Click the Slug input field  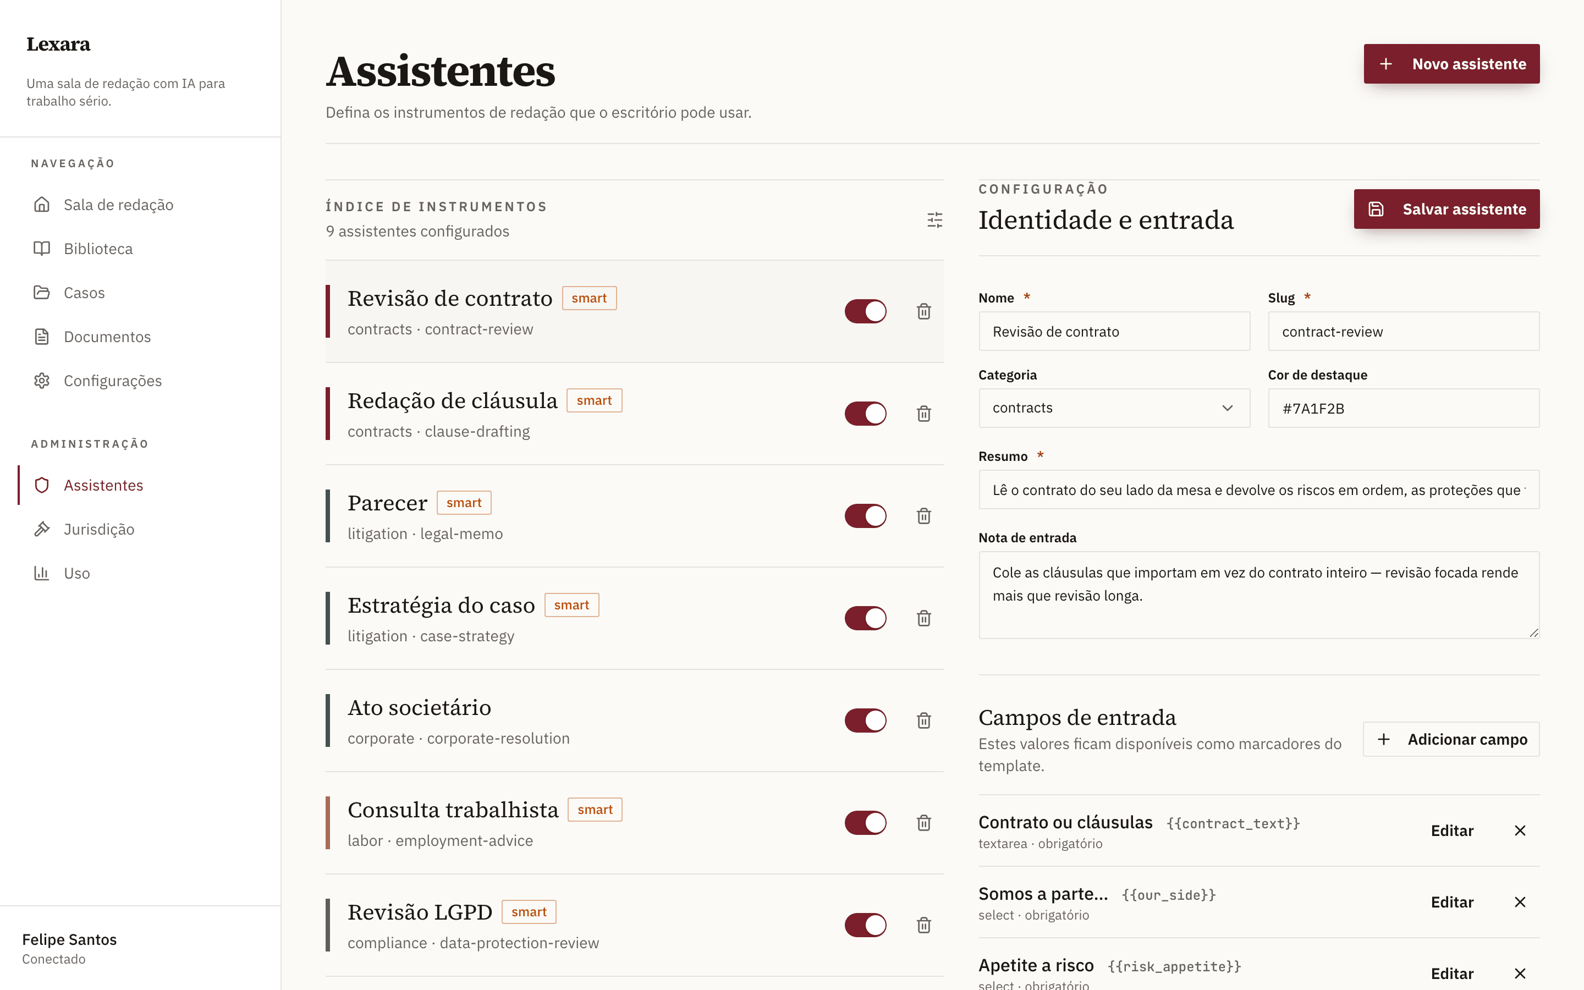tap(1404, 331)
